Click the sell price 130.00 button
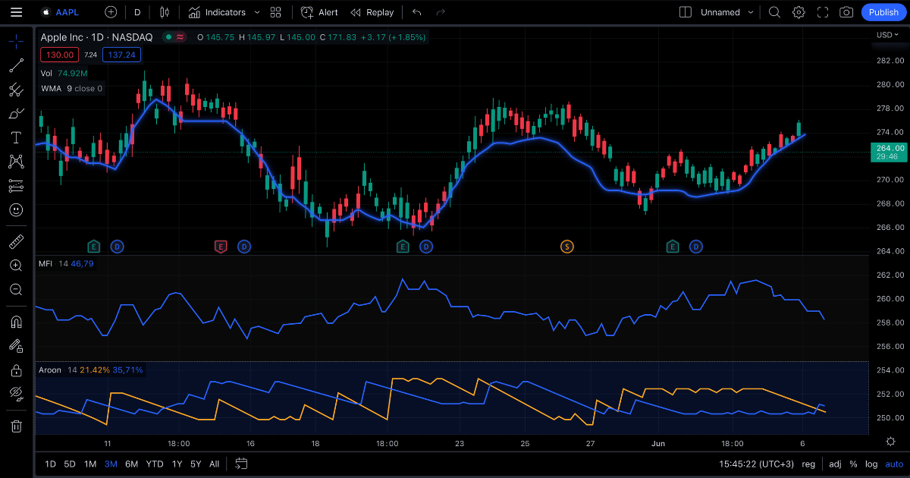 point(60,55)
